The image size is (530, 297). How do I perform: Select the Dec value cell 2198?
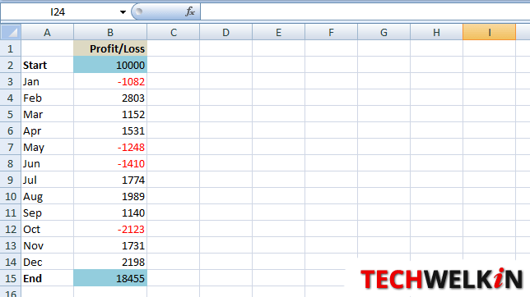(x=110, y=262)
